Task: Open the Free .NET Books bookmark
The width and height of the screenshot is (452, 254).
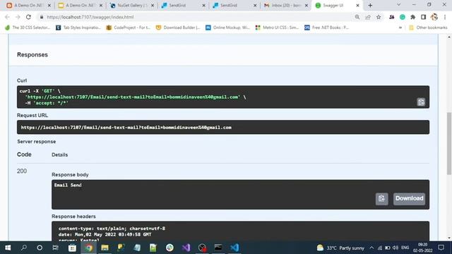Action: point(326,28)
